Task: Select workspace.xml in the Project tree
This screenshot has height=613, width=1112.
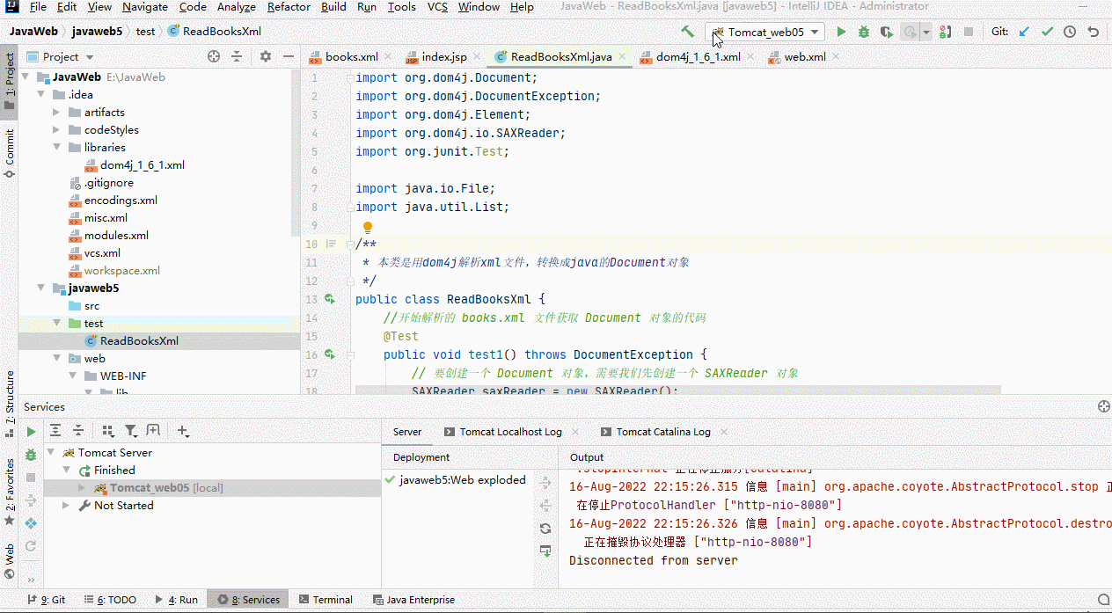Action: tap(121, 271)
